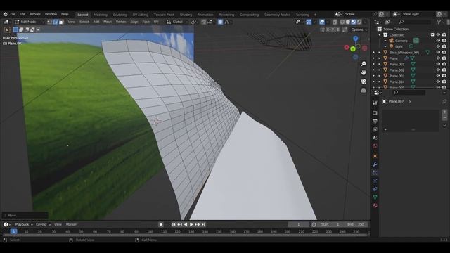Open the Playback dropdown in timeline

(23, 225)
